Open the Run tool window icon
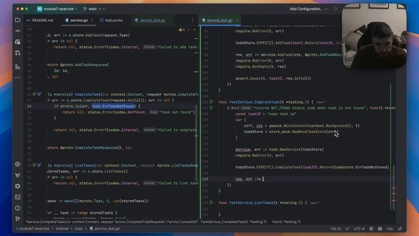 coord(18,165)
